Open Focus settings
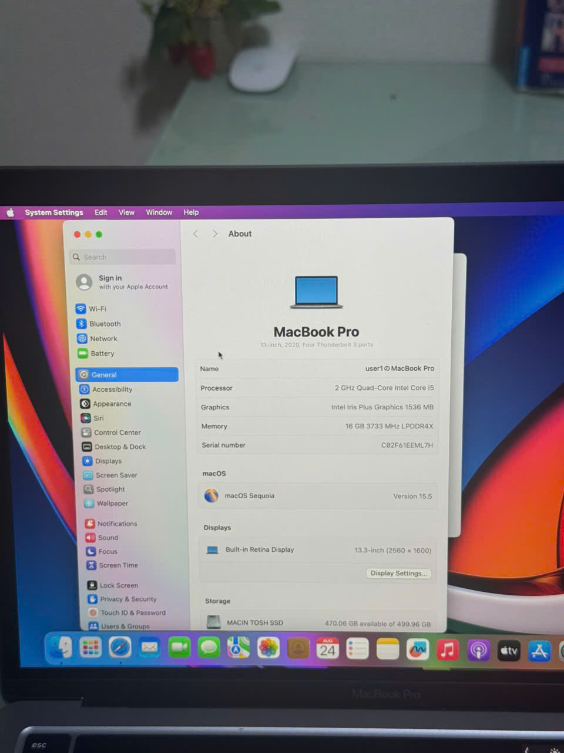 pos(102,551)
